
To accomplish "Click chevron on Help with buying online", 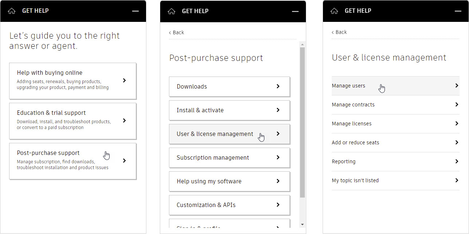I will tap(125, 80).
